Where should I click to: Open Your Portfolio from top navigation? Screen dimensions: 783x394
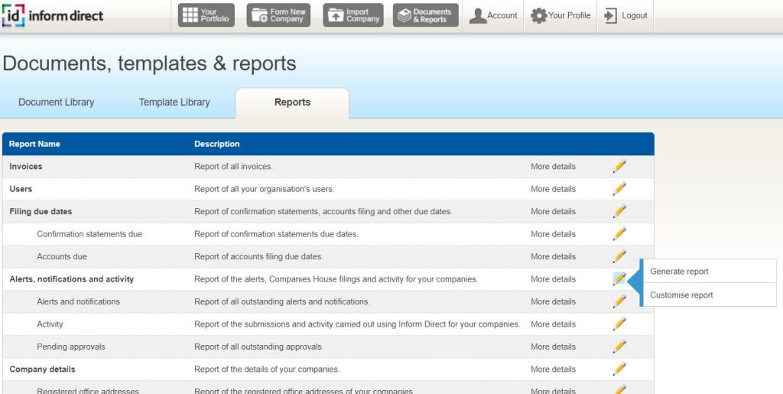[206, 15]
